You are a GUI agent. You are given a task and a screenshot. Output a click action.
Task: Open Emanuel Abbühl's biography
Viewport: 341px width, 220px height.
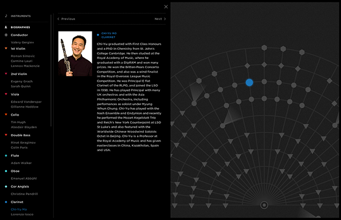24,179
